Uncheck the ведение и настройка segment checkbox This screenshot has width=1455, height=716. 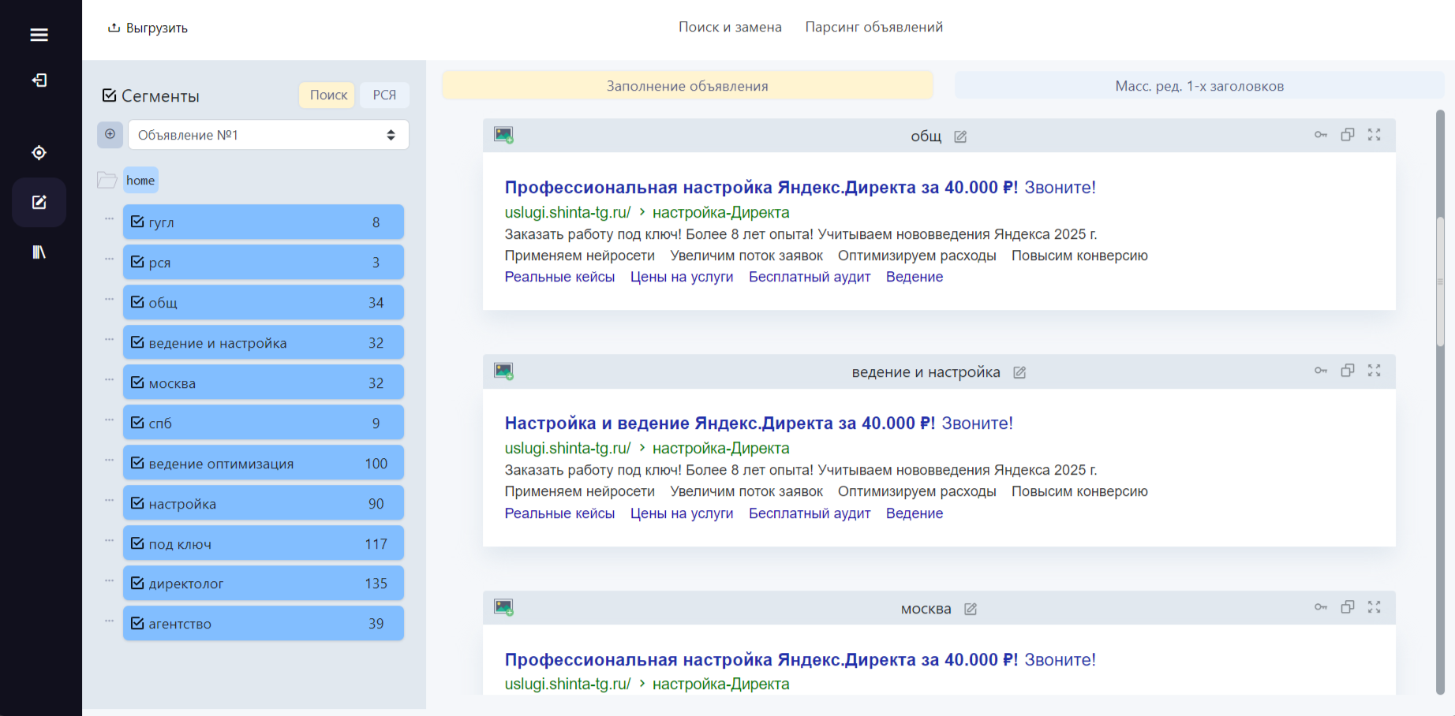click(x=137, y=342)
